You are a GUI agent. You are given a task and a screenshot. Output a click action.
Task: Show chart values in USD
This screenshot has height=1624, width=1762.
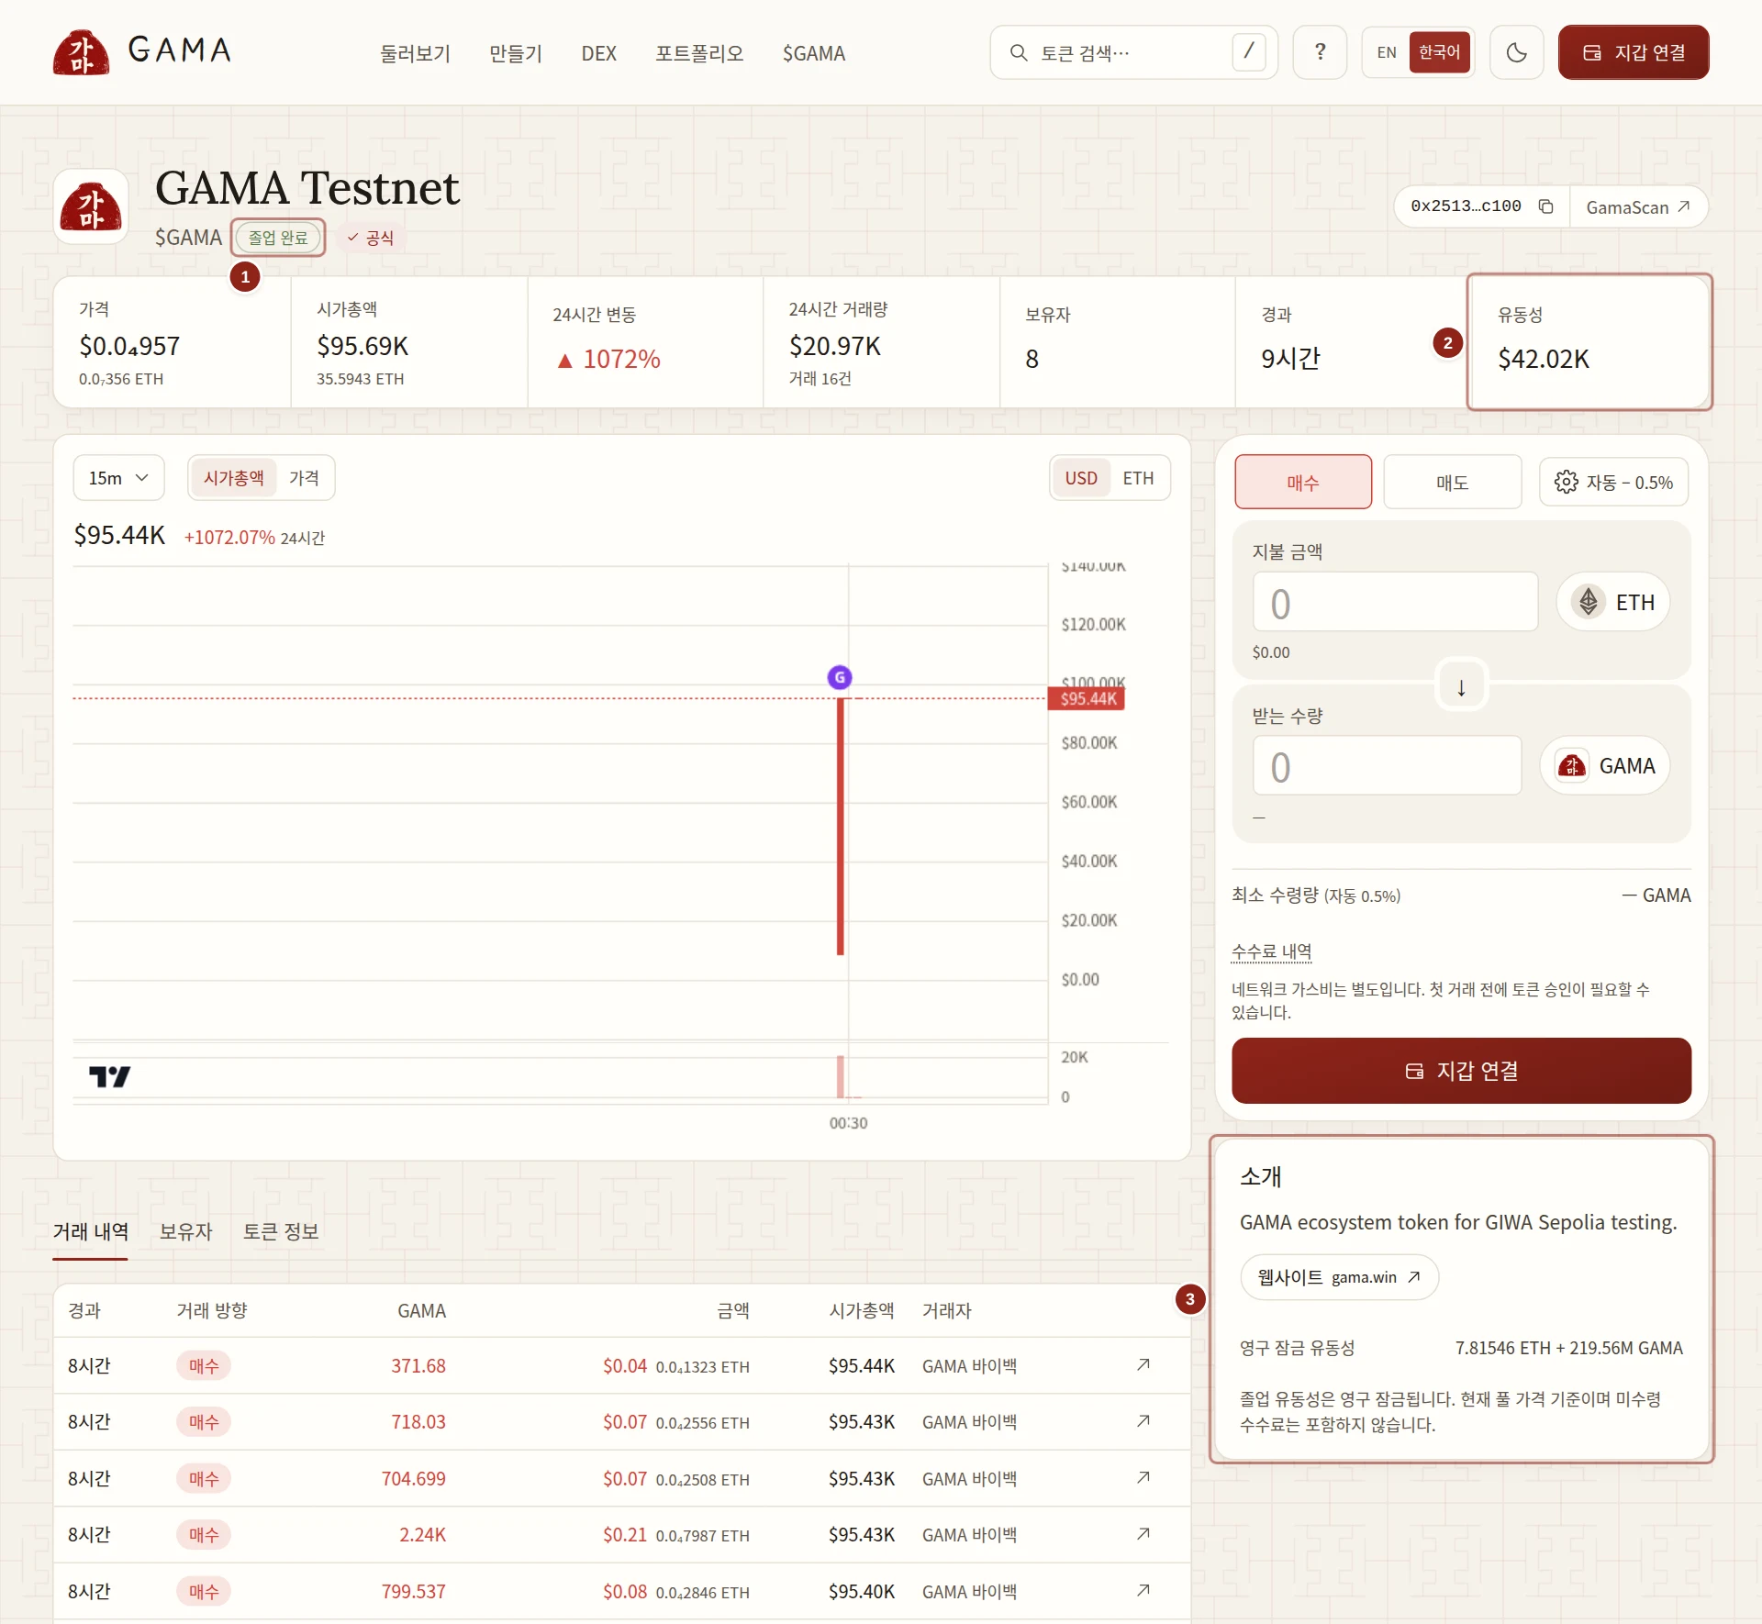pos(1081,478)
